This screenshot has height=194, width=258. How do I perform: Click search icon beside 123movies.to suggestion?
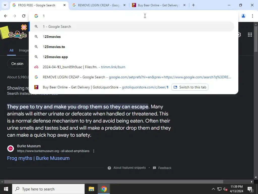click(x=36, y=47)
